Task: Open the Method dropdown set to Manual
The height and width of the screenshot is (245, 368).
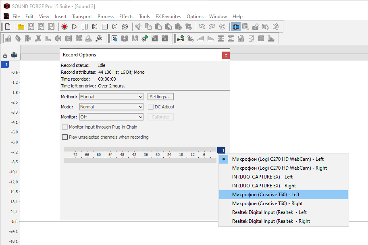Action: (x=111, y=97)
